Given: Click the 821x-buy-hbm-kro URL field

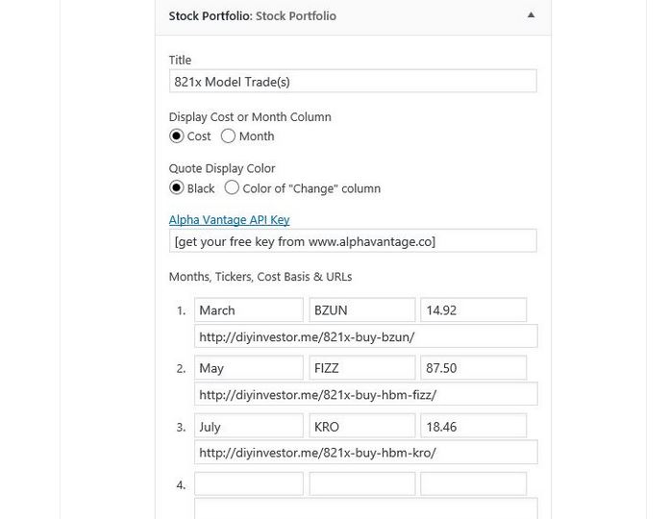Looking at the screenshot, I should click(365, 453).
